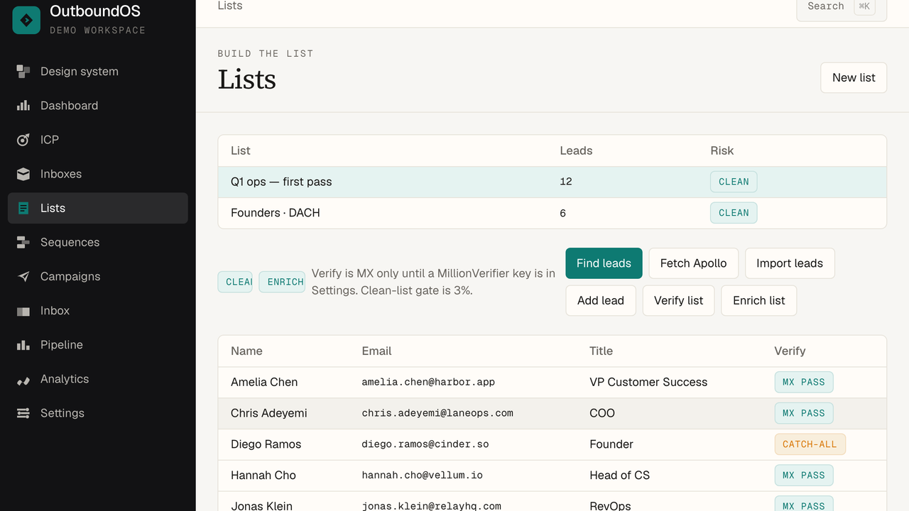909x511 pixels.
Task: Click the Inboxes box icon
Action: click(23, 174)
